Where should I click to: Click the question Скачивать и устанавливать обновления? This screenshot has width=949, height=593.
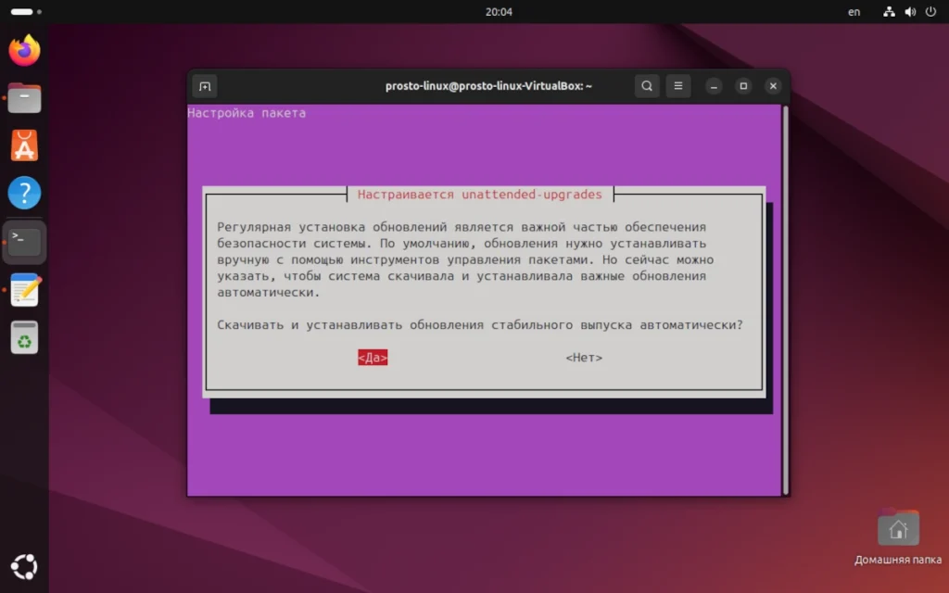coord(480,325)
